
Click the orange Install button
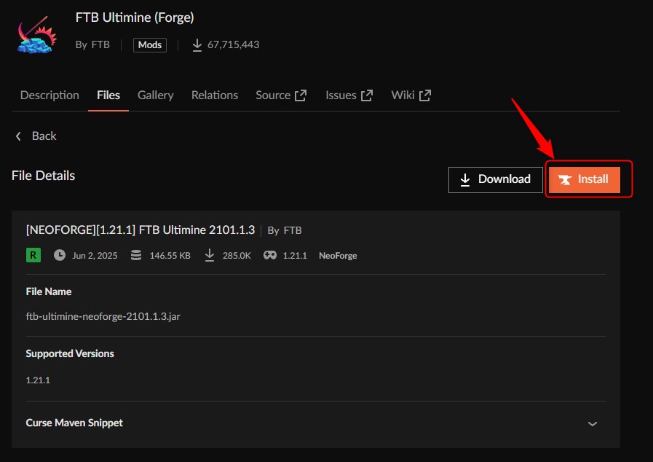pyautogui.click(x=585, y=180)
